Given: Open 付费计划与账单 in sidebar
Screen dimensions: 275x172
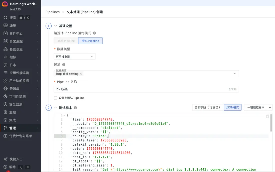Looking at the screenshot, I should [x=21, y=136].
